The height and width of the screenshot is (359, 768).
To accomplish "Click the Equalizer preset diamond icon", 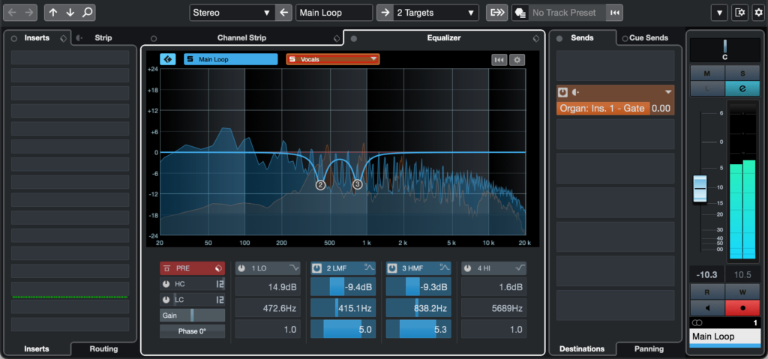I will [x=535, y=38].
